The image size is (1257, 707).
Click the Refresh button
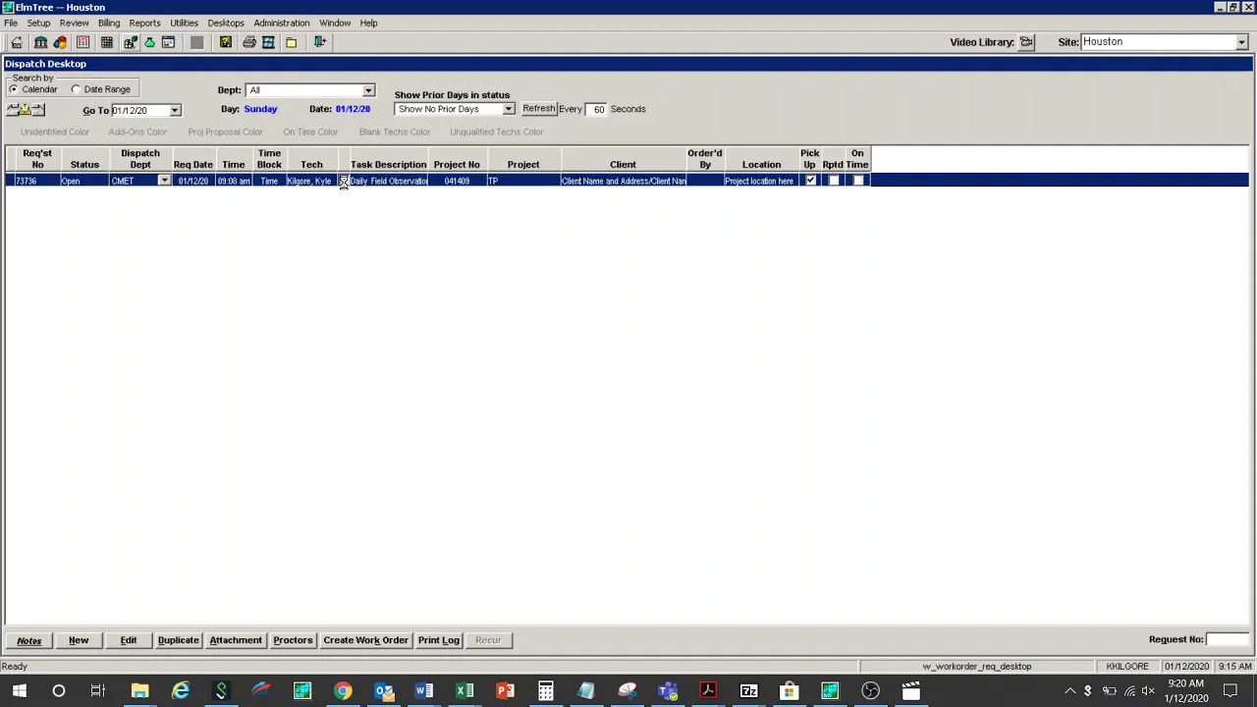538,109
